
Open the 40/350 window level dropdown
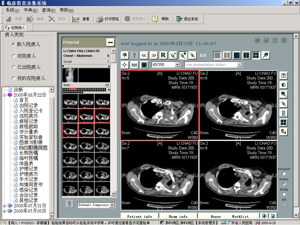click(178, 65)
